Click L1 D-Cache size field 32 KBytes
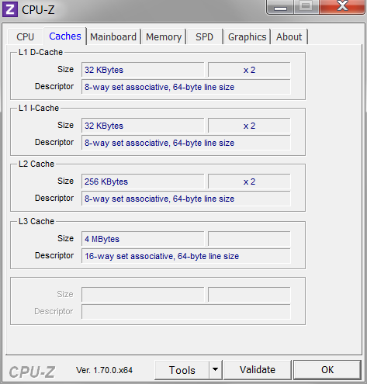 [x=143, y=70]
